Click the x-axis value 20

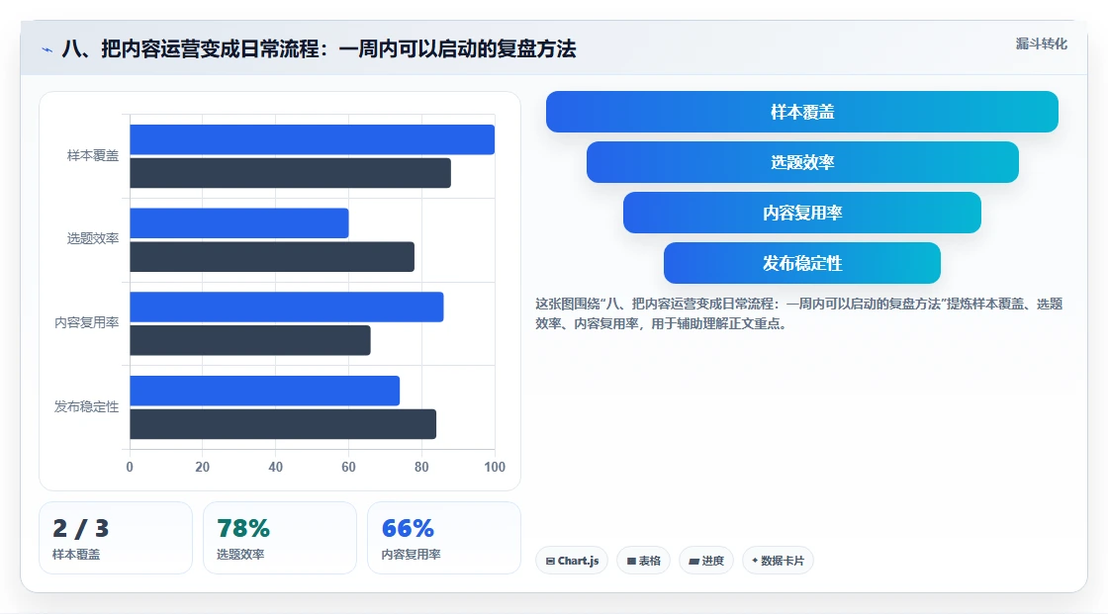202,467
